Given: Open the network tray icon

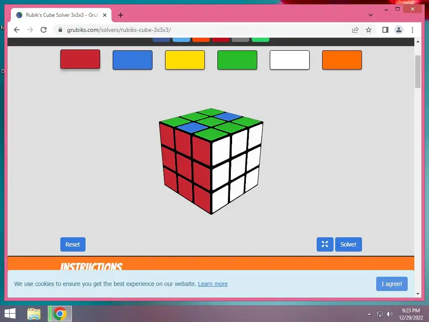Looking at the screenshot, I should pos(380,314).
